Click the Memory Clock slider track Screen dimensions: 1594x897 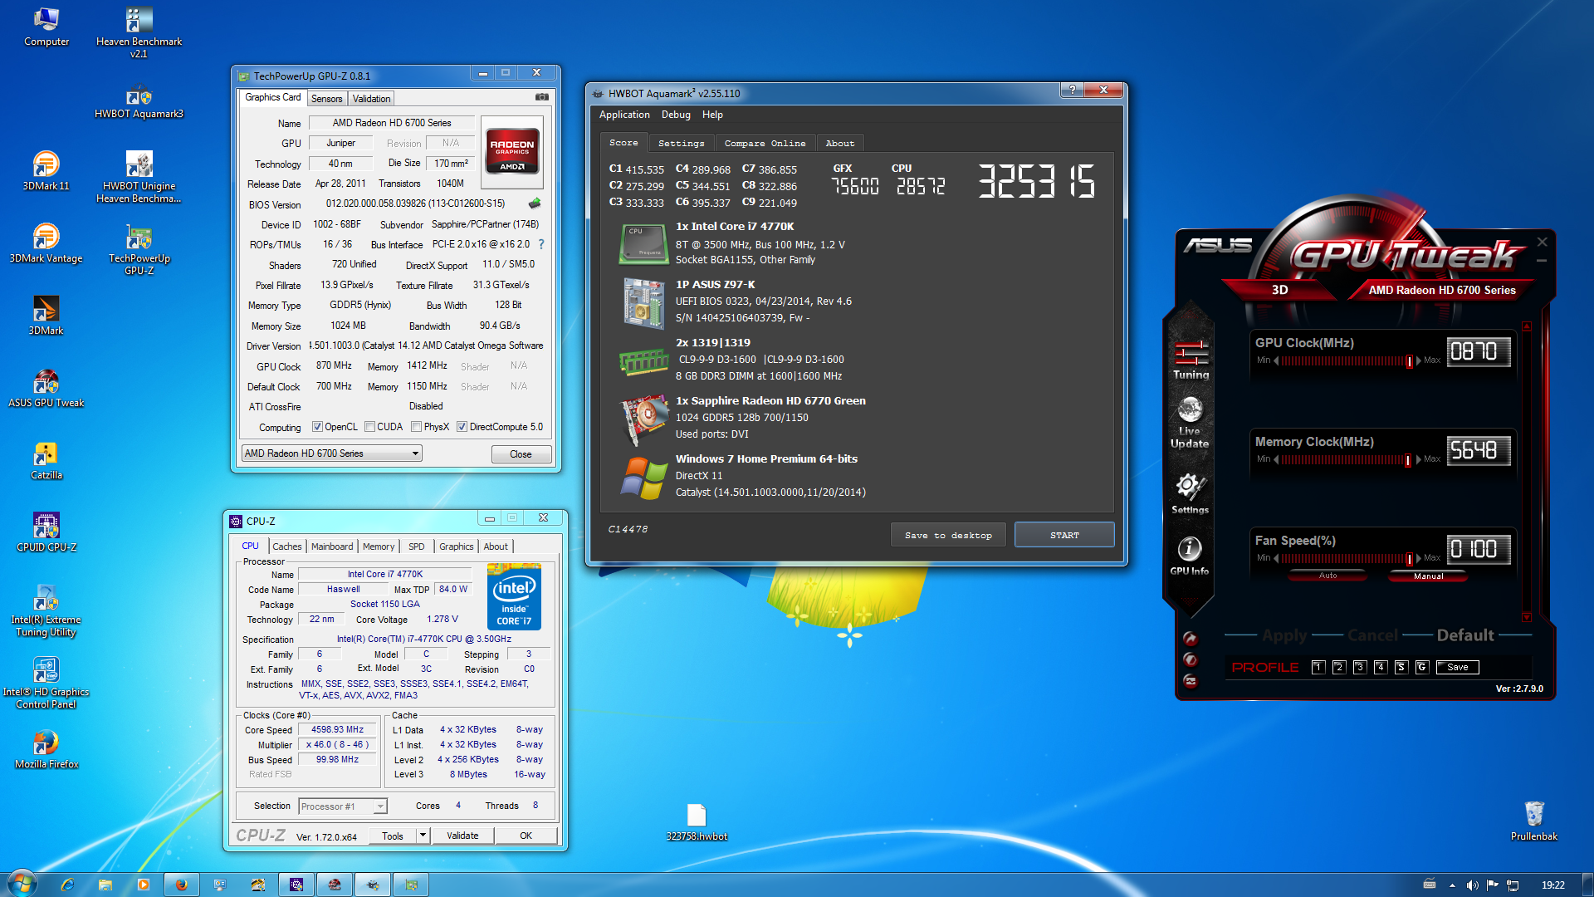(1347, 459)
